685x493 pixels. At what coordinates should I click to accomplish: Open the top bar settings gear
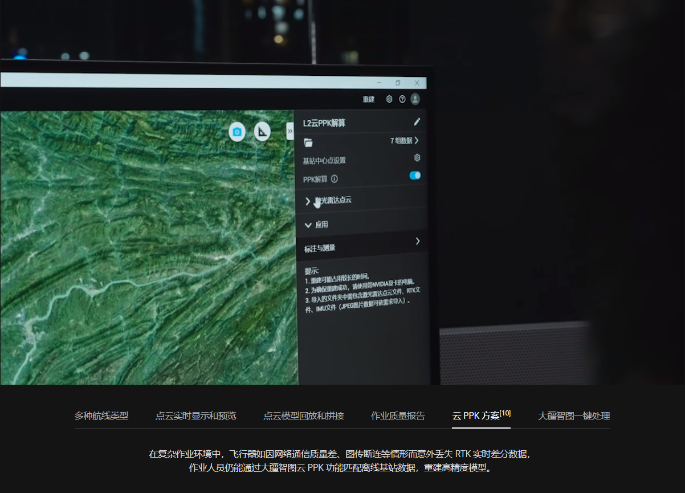pos(389,99)
